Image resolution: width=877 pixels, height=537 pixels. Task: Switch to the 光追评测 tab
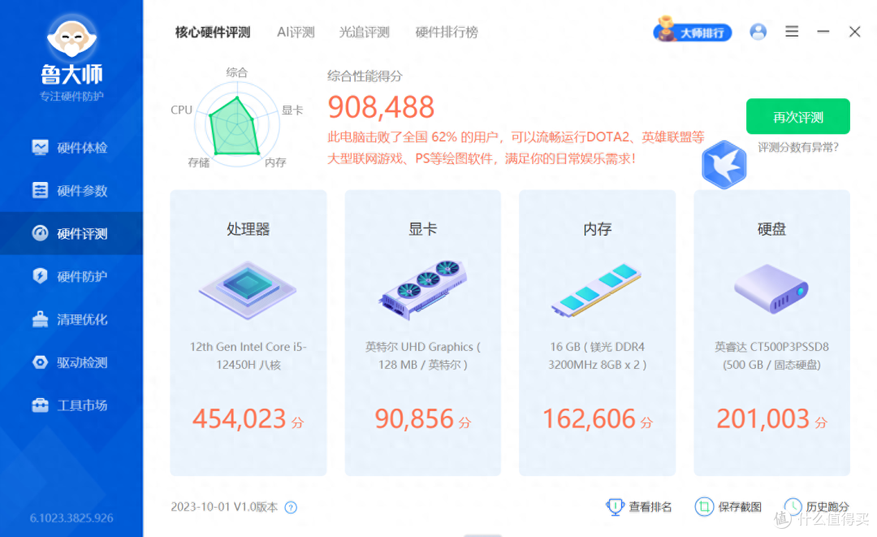[x=364, y=32]
